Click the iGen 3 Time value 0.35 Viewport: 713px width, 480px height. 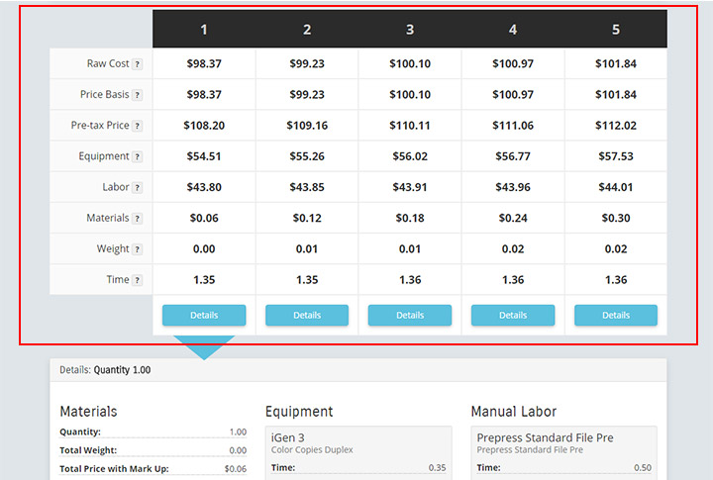point(437,467)
